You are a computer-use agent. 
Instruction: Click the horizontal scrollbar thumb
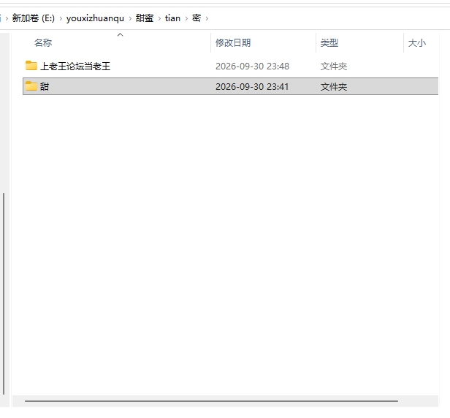211,400
